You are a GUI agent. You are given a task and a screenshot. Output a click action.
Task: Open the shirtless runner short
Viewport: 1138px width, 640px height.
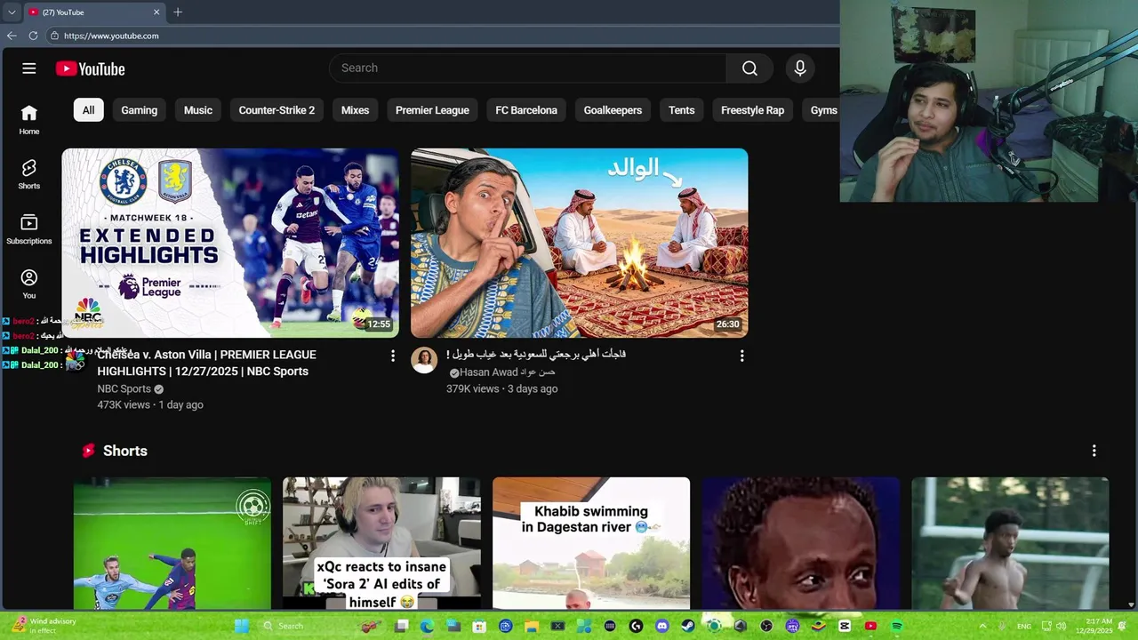pos(1010,543)
